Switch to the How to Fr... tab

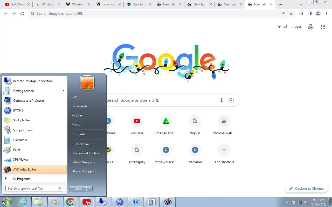139,4
